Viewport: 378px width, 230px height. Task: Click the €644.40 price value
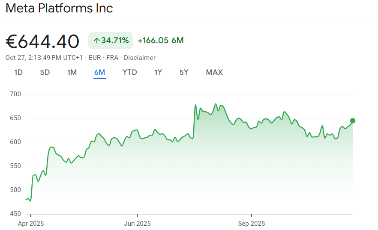coord(42,41)
